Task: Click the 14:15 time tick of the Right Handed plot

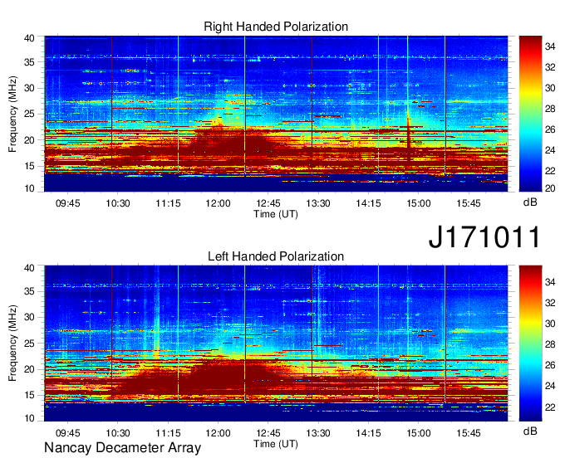Action: point(368,203)
